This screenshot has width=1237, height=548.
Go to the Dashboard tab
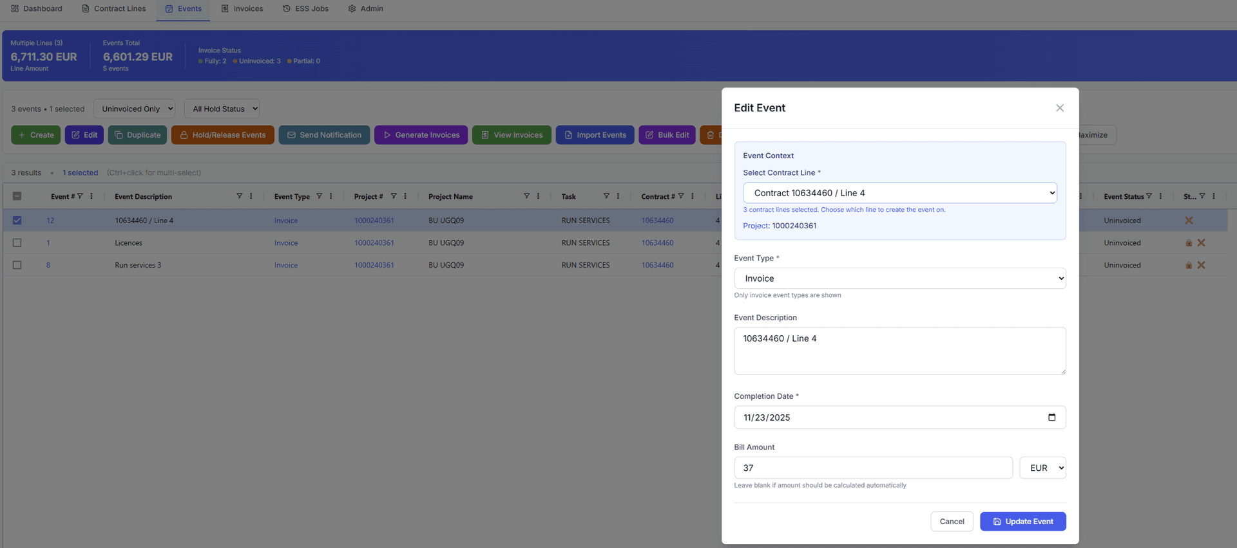pyautogui.click(x=37, y=9)
